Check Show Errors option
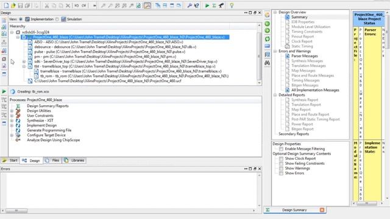The image size is (390, 219). 281,173
